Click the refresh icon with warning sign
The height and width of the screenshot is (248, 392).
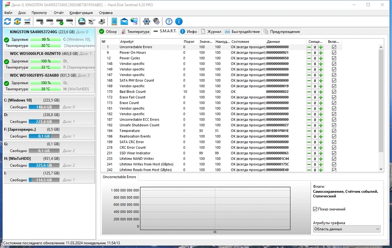[17, 22]
